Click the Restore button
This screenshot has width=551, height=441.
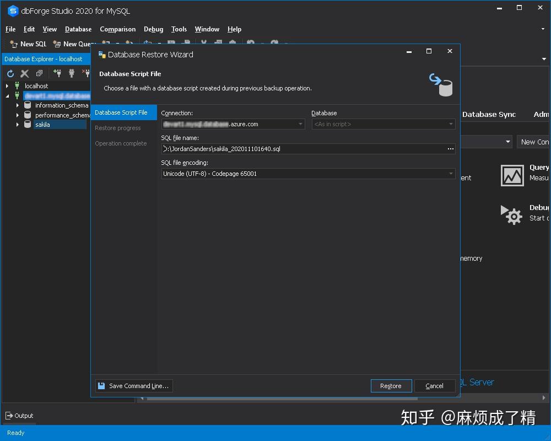(x=391, y=386)
